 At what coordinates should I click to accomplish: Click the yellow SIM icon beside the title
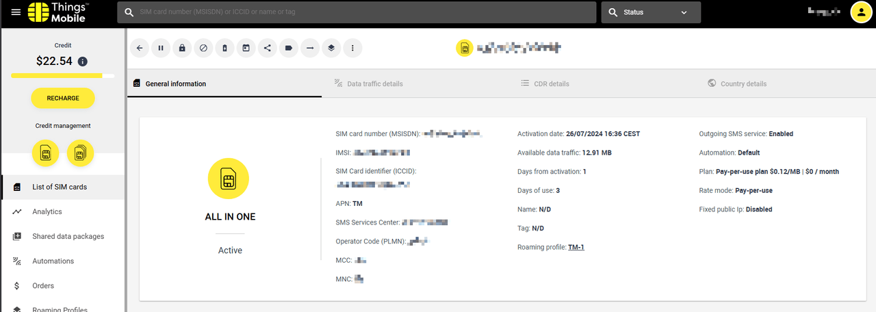(x=465, y=48)
